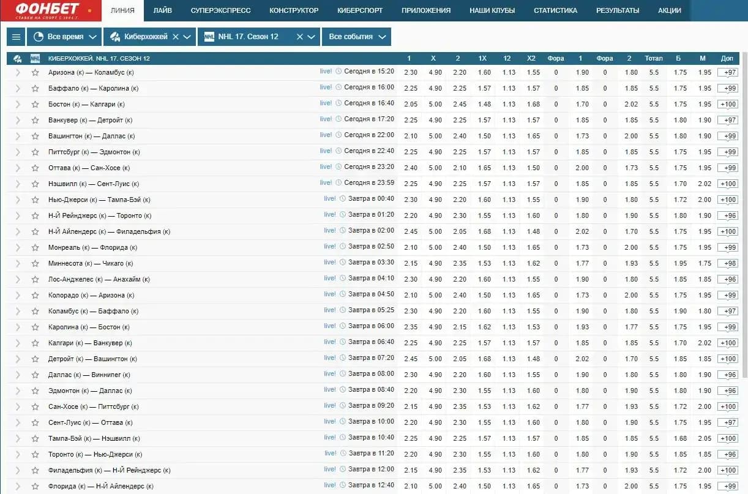Open the СУПЕРЭКСПРЕСС tab
This screenshot has height=494, width=748.
[220, 10]
